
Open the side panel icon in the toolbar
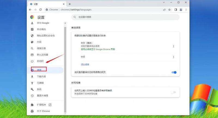pos(176,10)
